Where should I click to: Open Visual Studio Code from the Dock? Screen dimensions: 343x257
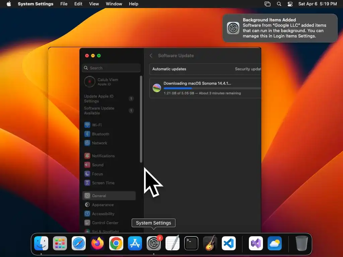[228, 243]
